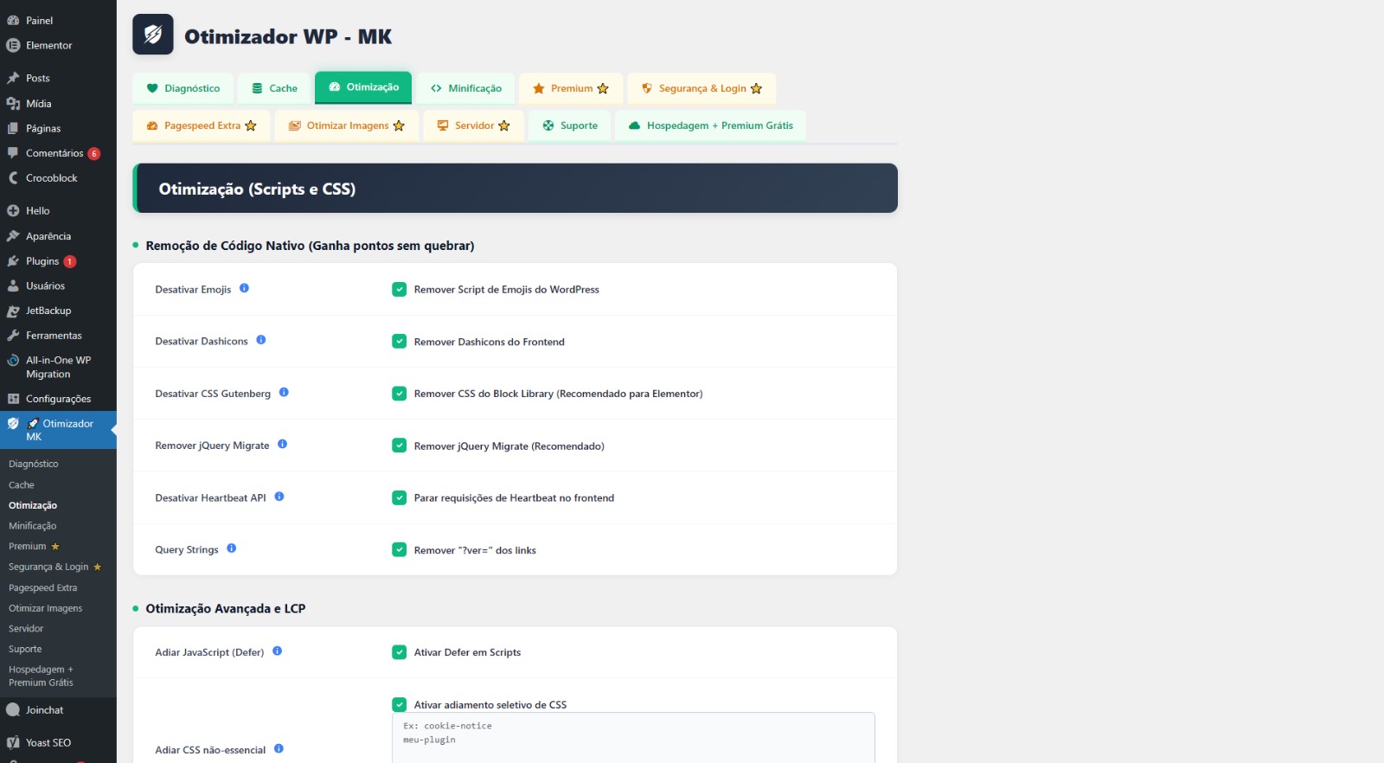This screenshot has width=1384, height=763.
Task: Click the info icon beside Remover jQuery Migrate
Action: [282, 444]
